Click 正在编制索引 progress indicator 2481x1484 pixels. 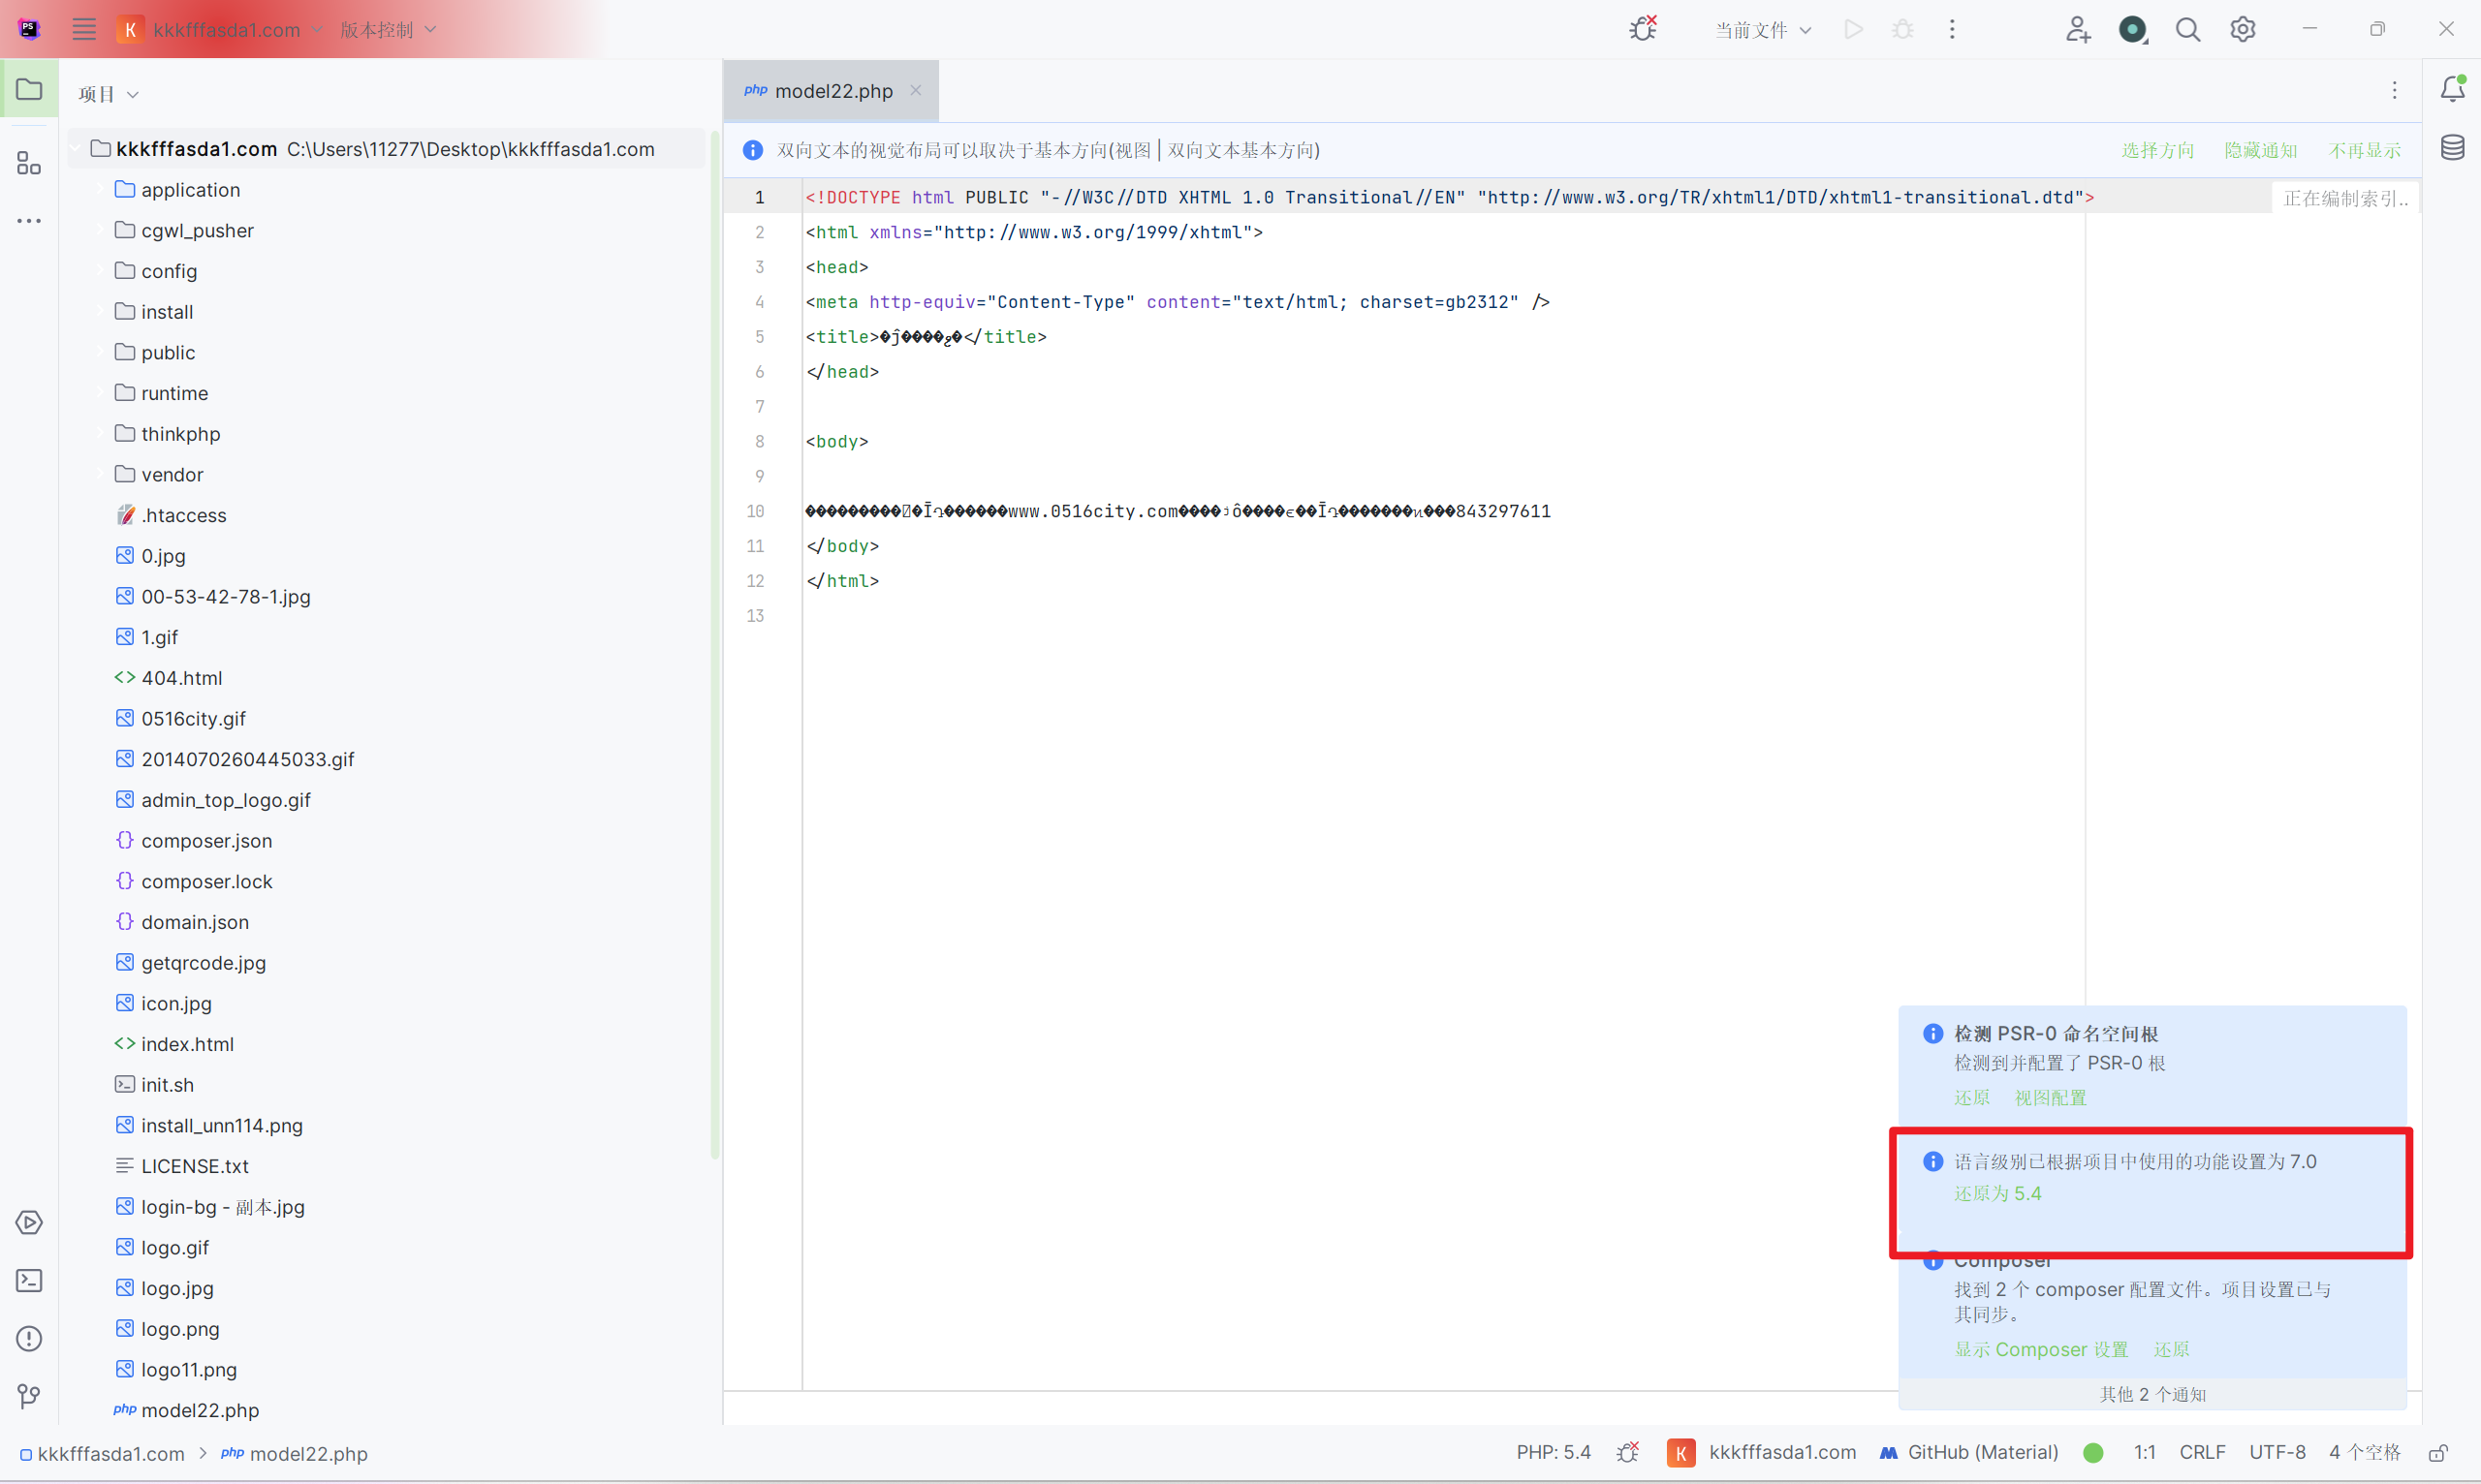[x=2345, y=198]
